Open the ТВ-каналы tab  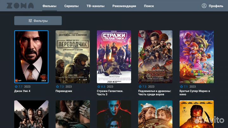95,6
